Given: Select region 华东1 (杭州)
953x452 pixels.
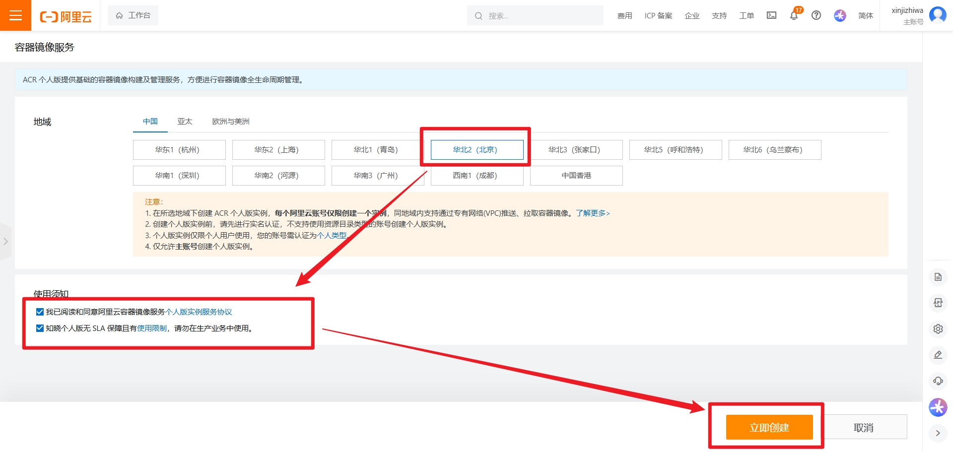Looking at the screenshot, I should point(179,150).
